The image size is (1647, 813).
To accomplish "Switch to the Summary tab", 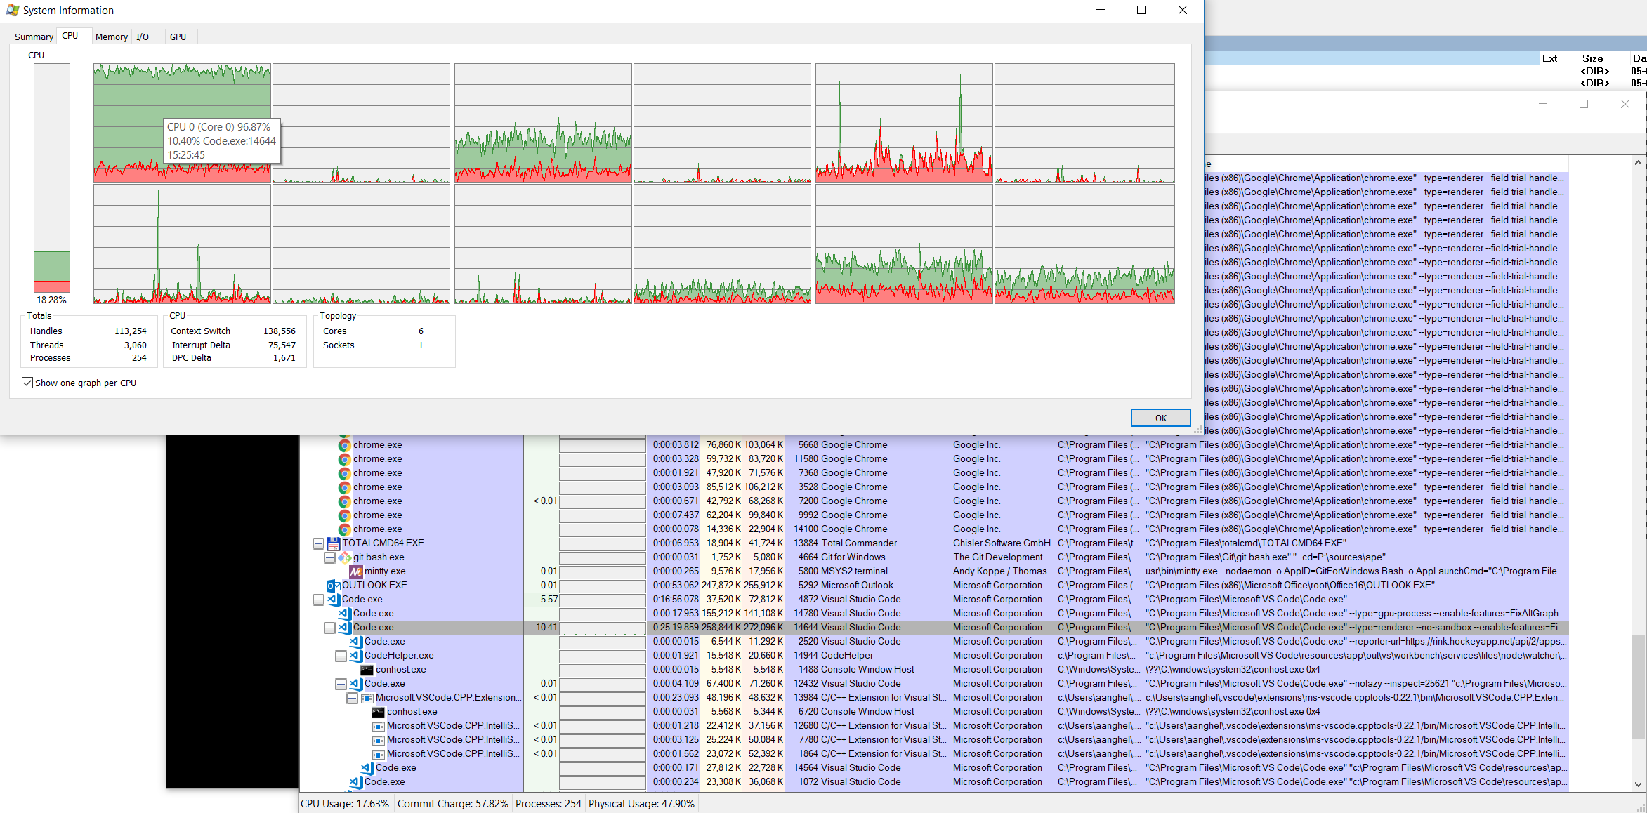I will tap(33, 37).
